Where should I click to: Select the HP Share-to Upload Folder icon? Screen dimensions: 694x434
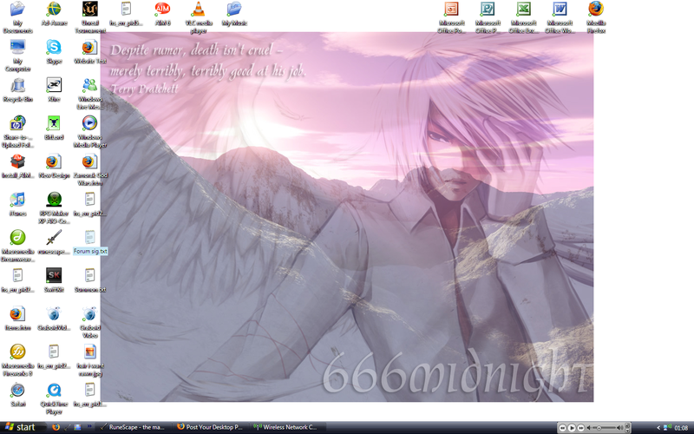17,132
